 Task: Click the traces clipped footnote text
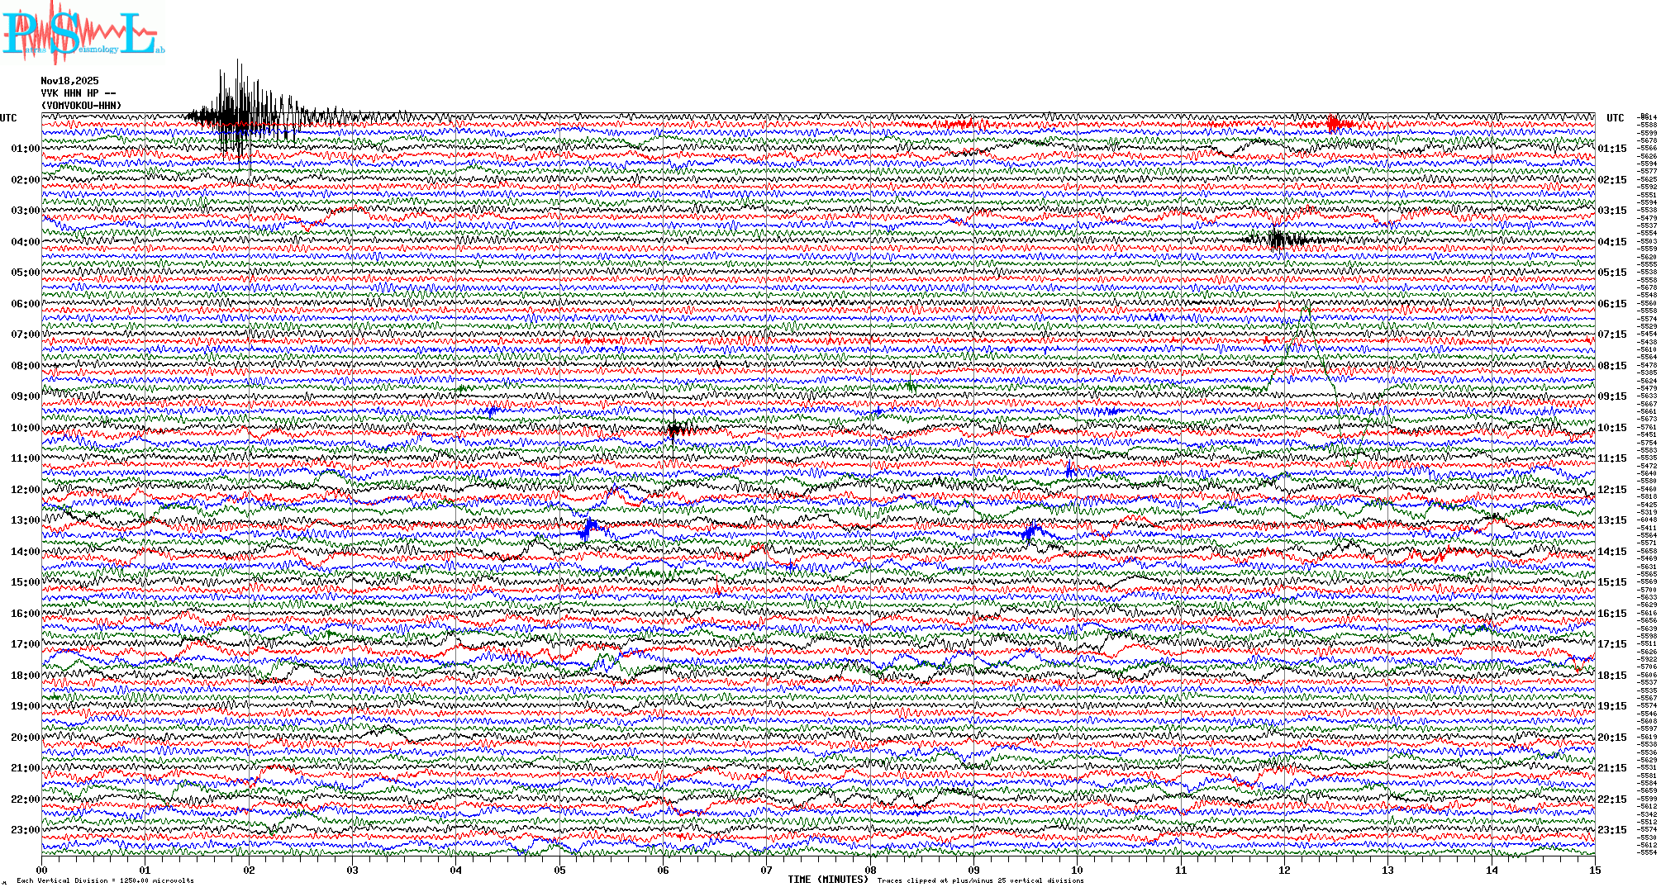pos(980,880)
